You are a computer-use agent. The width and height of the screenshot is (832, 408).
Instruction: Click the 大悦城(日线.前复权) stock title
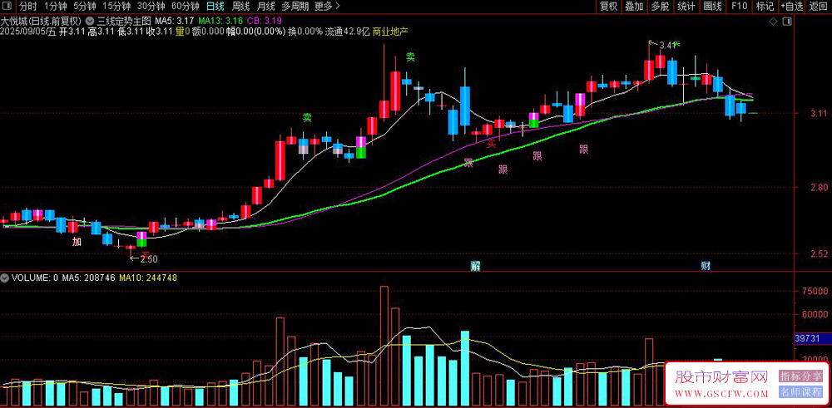point(40,22)
